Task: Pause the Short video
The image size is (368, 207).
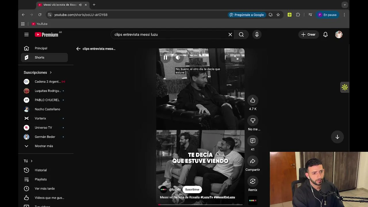Action: (x=165, y=57)
